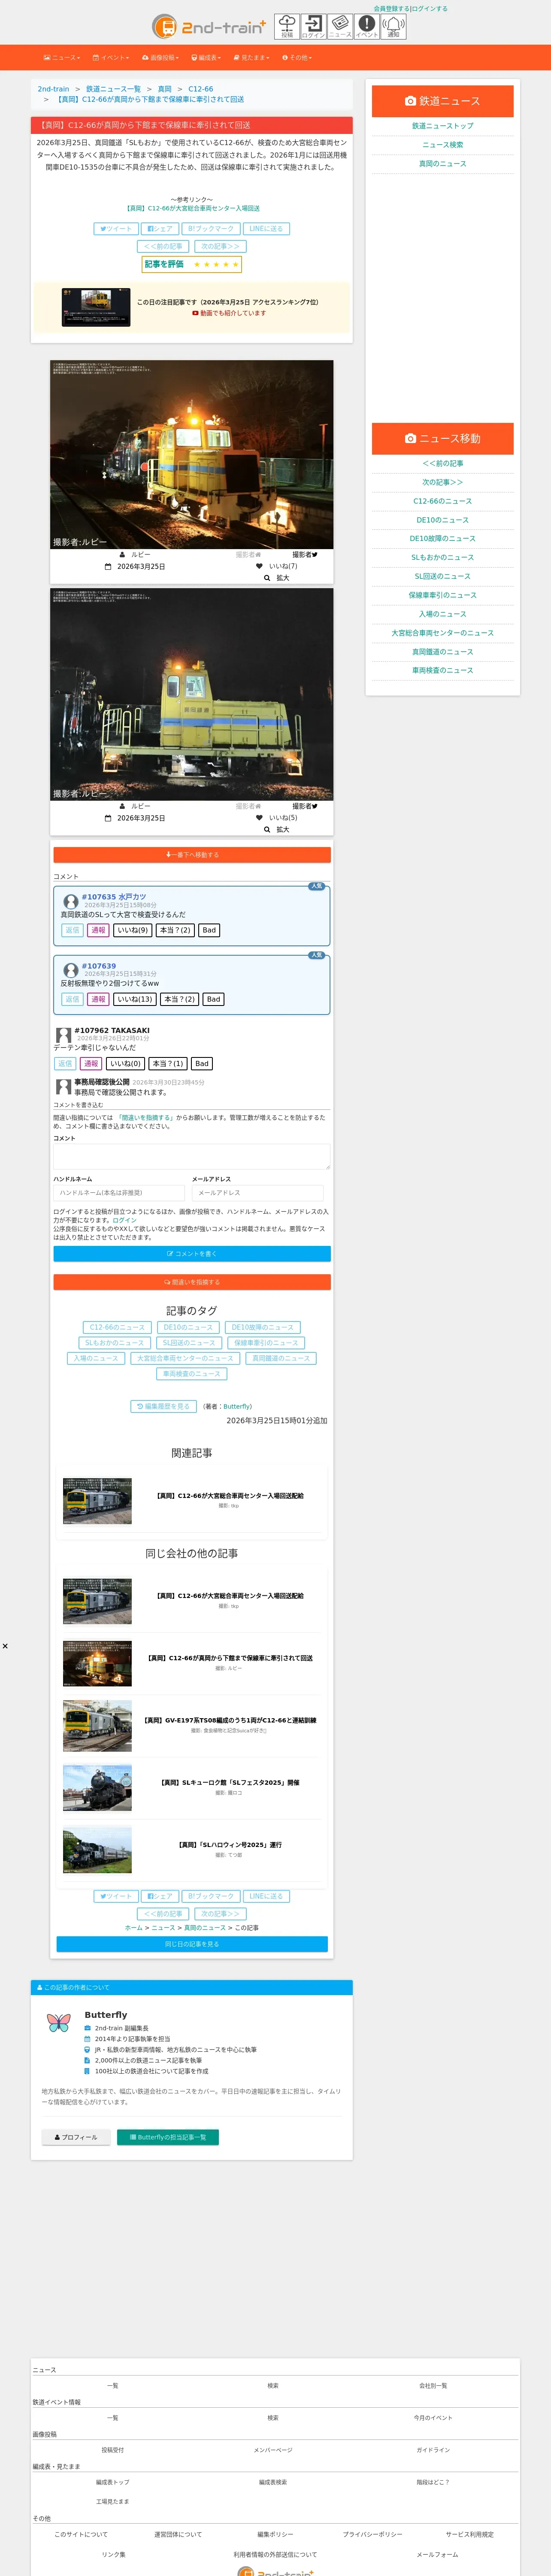Click the 投稿 upload icon in the header
The height and width of the screenshot is (2576, 551).
287,26
